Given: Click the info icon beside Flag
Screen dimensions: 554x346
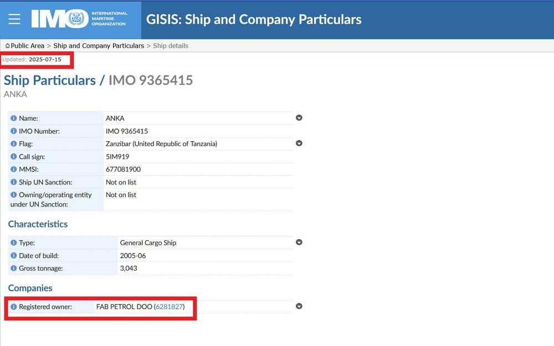Looking at the screenshot, I should point(14,144).
